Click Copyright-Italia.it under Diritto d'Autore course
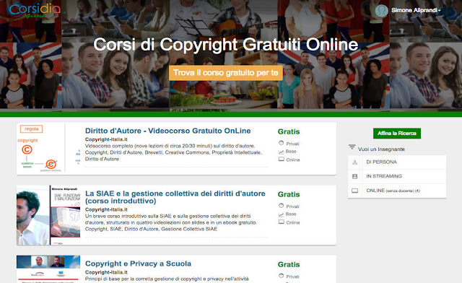Viewport: 462px width, 283px height. coord(106,139)
